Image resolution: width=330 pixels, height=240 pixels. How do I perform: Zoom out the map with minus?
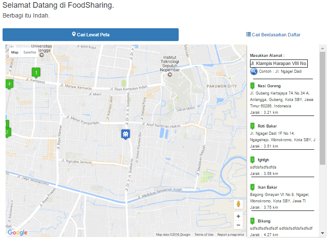238,225
